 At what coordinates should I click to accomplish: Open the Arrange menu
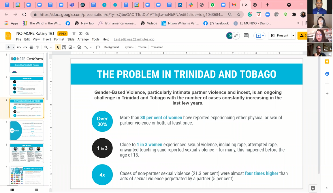(83, 39)
